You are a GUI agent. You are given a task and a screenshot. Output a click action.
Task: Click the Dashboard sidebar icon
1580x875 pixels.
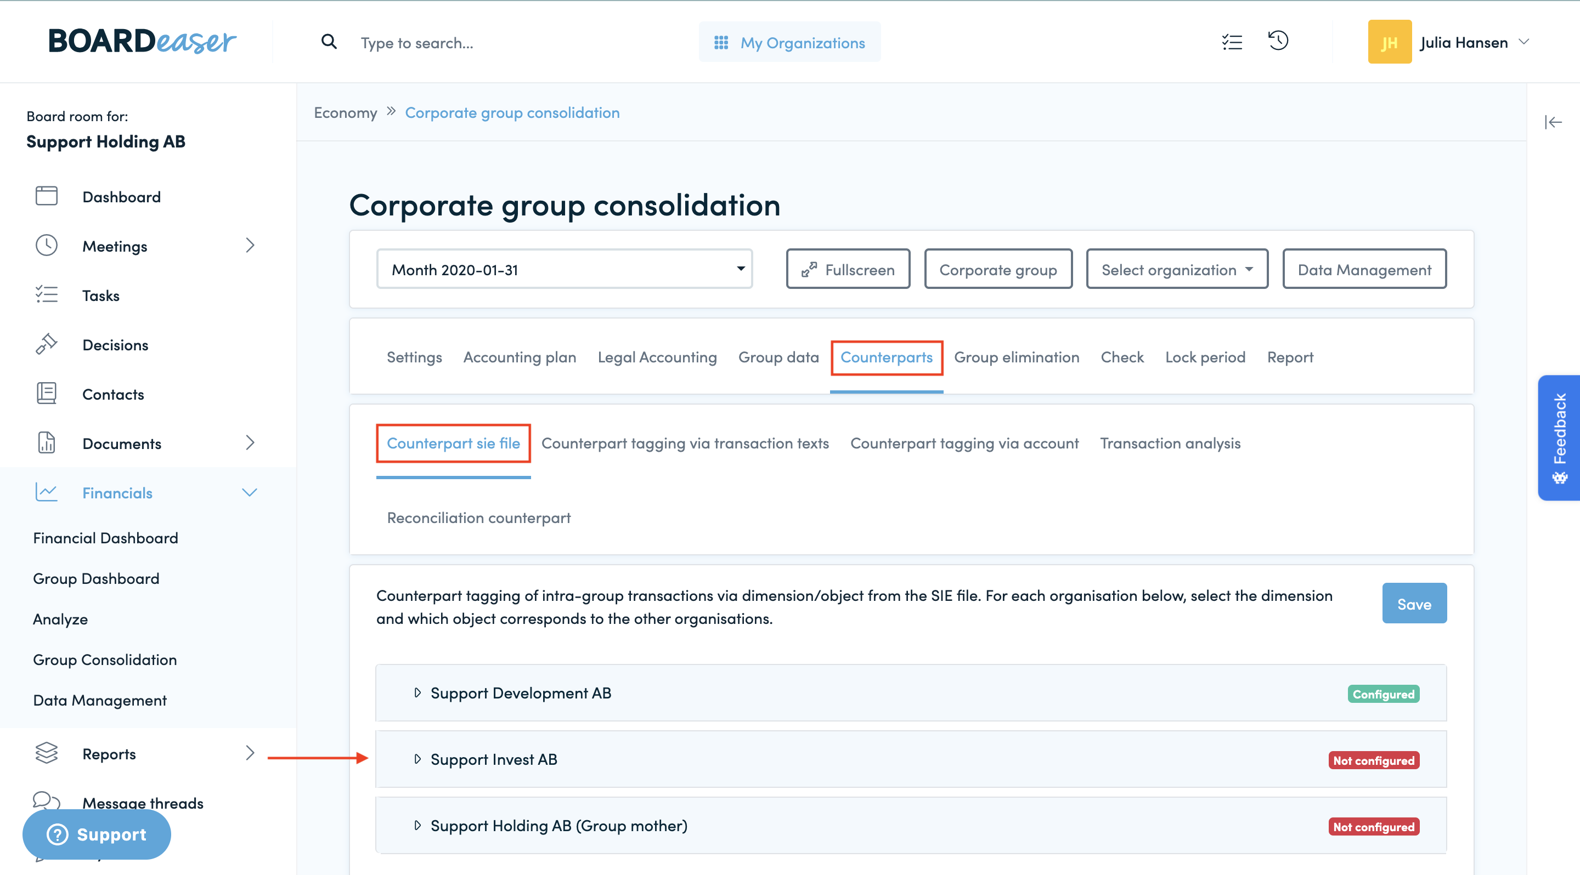47,196
